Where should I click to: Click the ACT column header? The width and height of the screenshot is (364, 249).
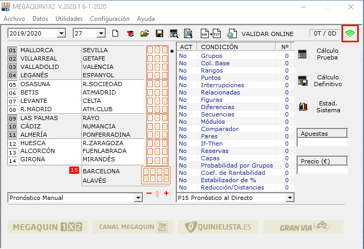(x=187, y=47)
